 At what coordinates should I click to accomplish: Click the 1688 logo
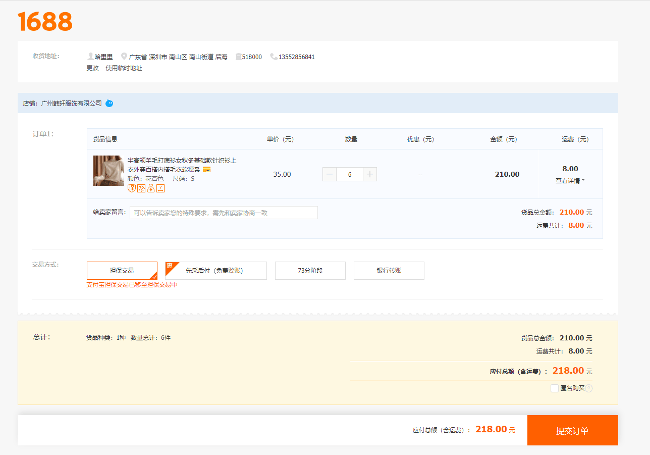[45, 21]
